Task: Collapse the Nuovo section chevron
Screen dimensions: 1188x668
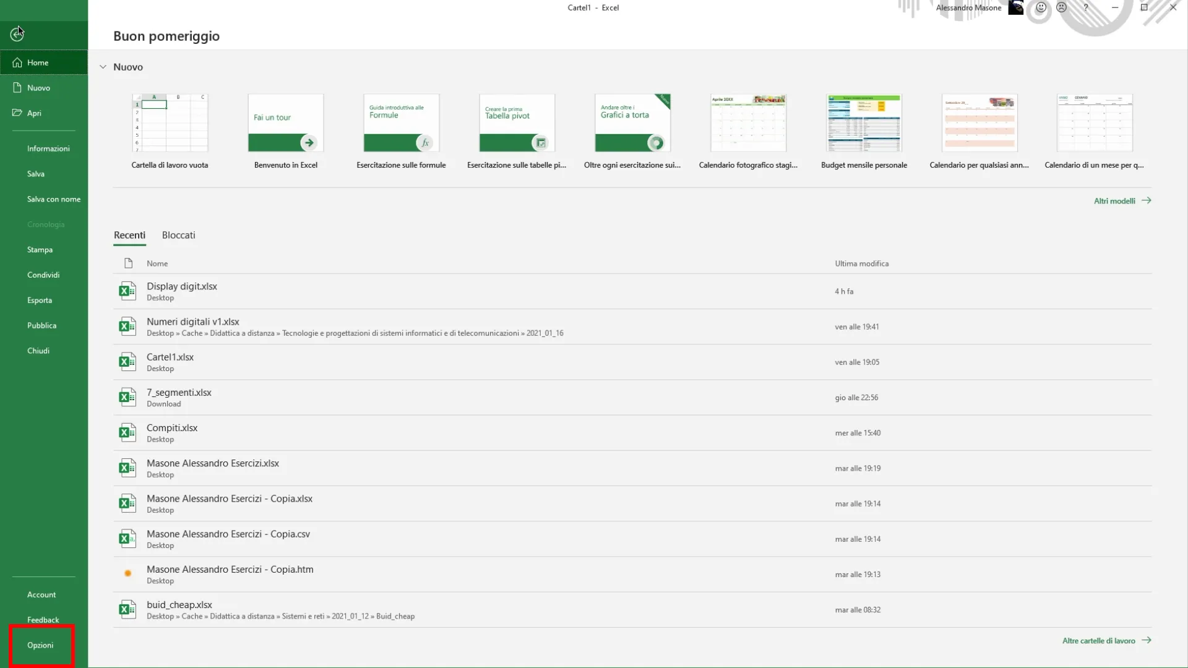Action: pyautogui.click(x=103, y=67)
